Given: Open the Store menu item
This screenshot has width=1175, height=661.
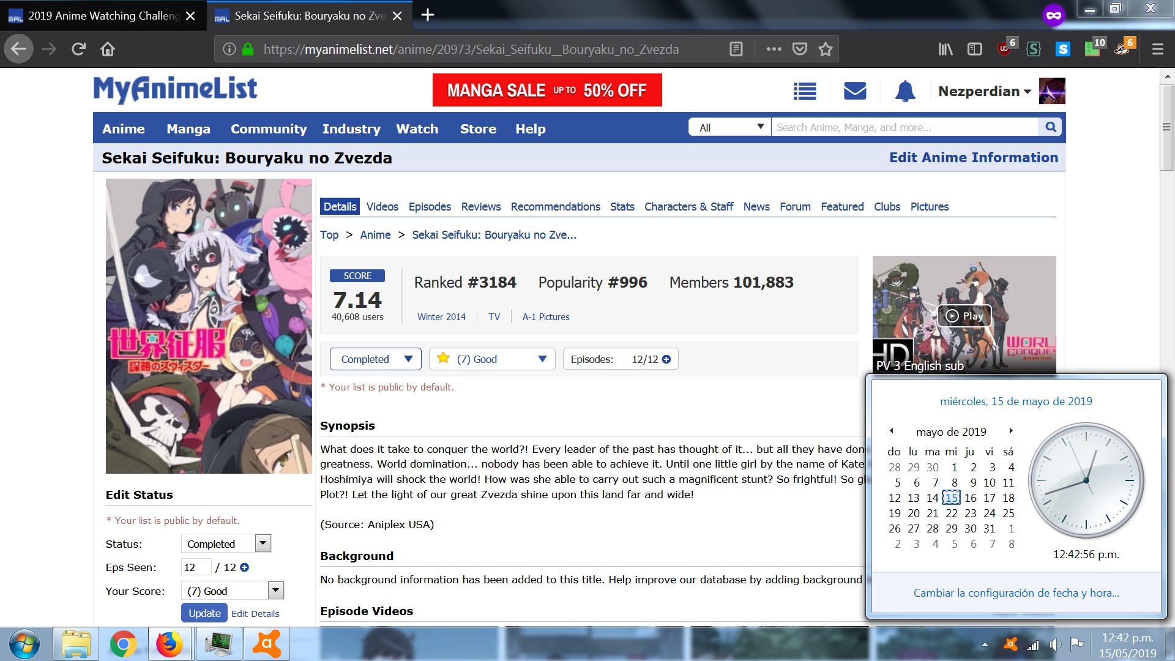Looking at the screenshot, I should pos(478,129).
